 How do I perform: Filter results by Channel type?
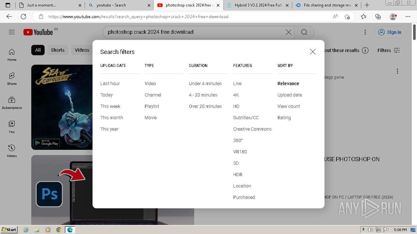point(153,95)
